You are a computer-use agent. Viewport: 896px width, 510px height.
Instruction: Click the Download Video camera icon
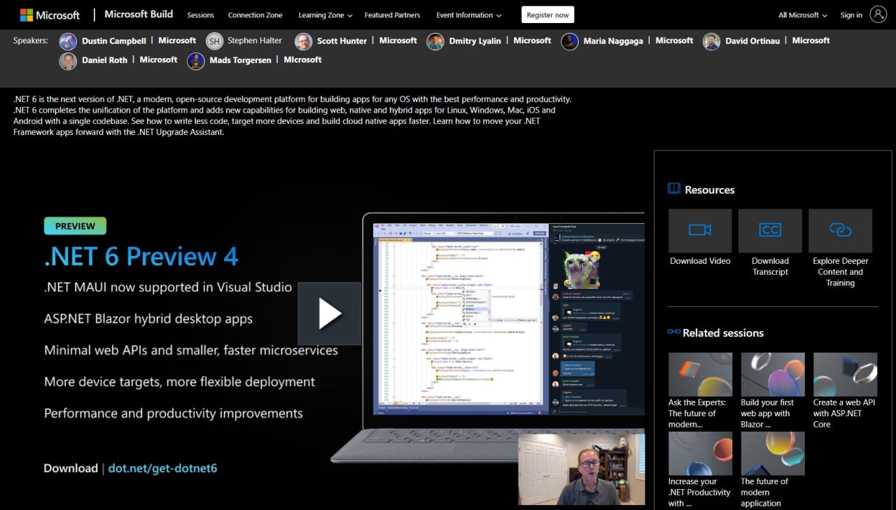point(700,230)
